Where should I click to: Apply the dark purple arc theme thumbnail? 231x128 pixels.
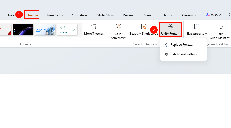pyautogui.click(x=23, y=30)
